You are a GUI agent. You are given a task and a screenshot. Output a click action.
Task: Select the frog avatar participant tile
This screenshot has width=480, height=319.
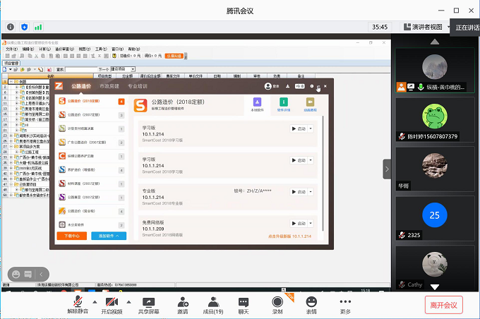coord(435,120)
